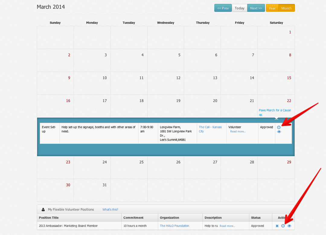Log hours with Ambassador position clock icon
The width and height of the screenshot is (326, 235).
coord(283,226)
